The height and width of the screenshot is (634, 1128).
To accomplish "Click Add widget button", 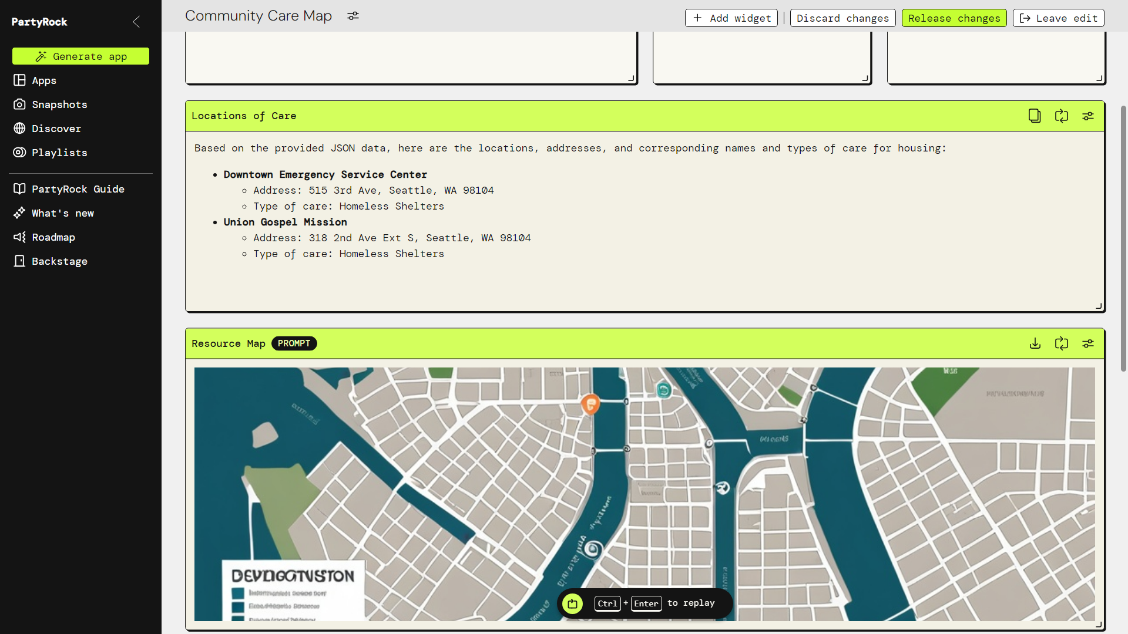I will pyautogui.click(x=731, y=18).
